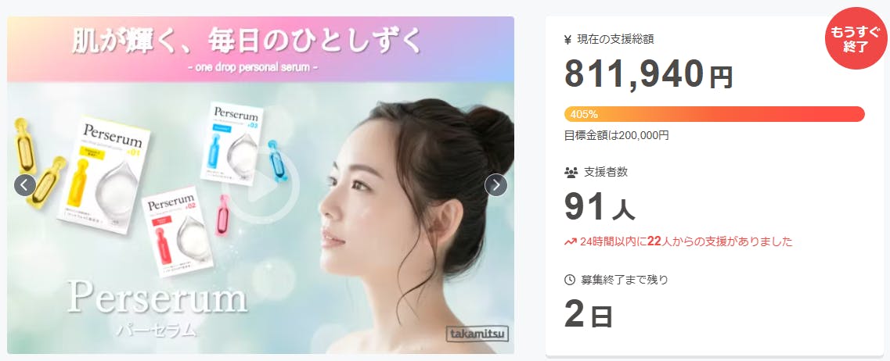Click the clock icon beside 募集終了まで残り
The width and height of the screenshot is (890, 361).
point(570,280)
